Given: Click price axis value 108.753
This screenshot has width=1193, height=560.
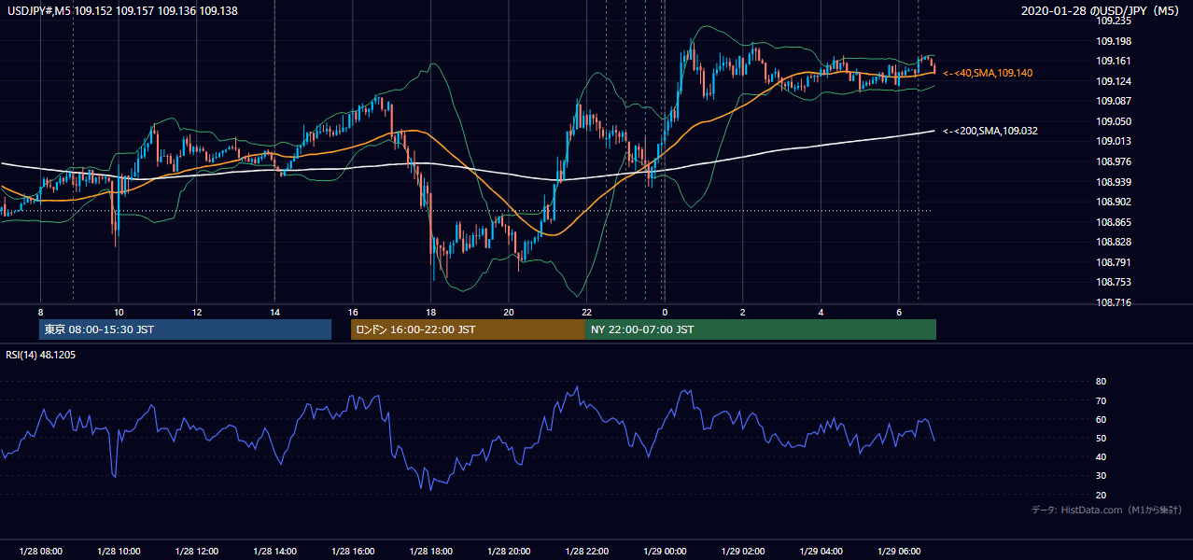Looking at the screenshot, I should coord(1114,282).
